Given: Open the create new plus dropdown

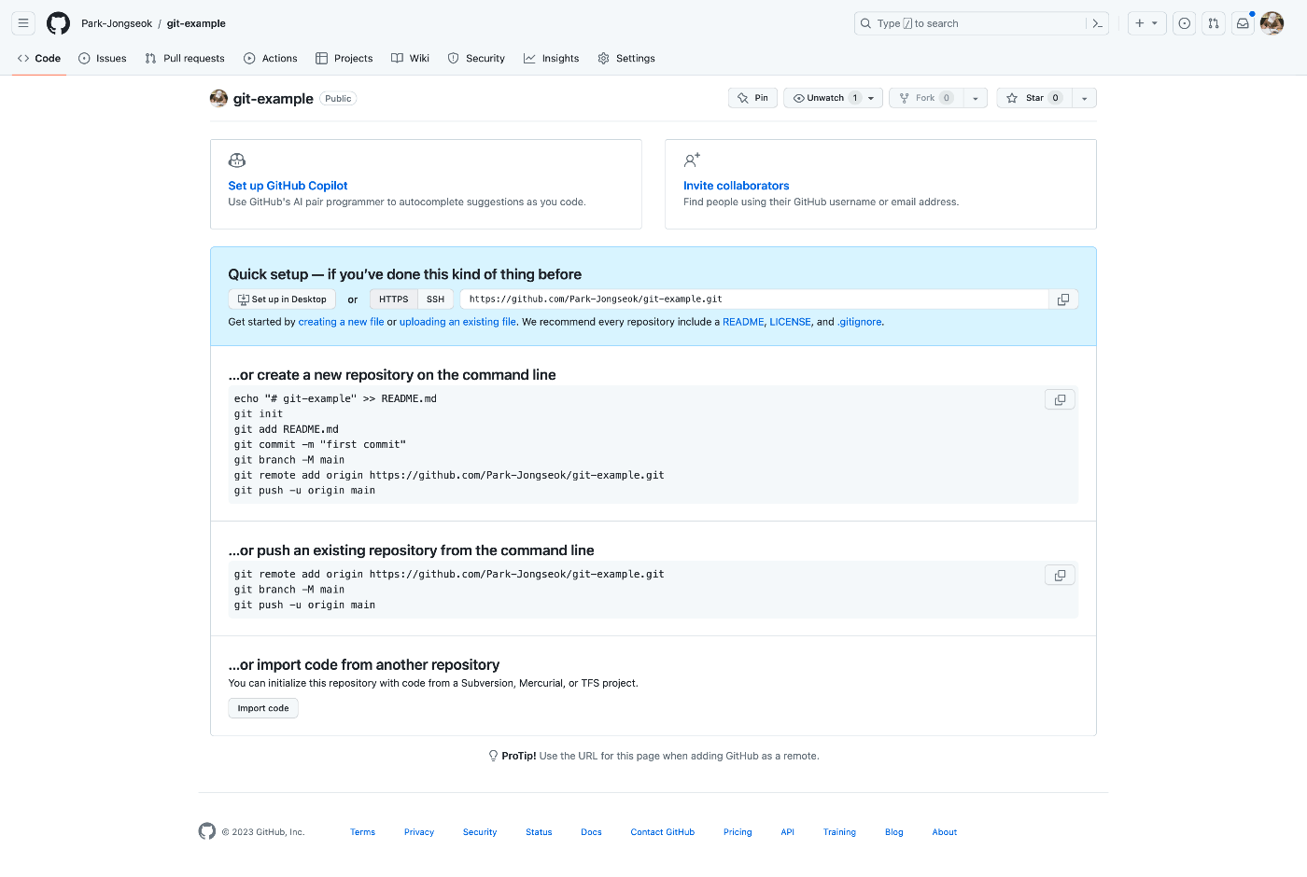Looking at the screenshot, I should click(x=1146, y=23).
